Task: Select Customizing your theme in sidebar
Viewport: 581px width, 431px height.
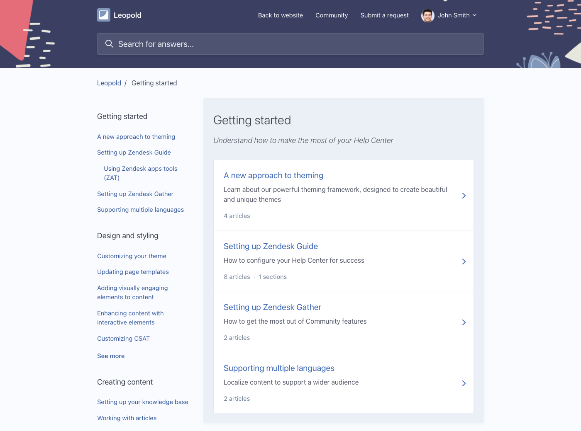Action: click(x=132, y=256)
